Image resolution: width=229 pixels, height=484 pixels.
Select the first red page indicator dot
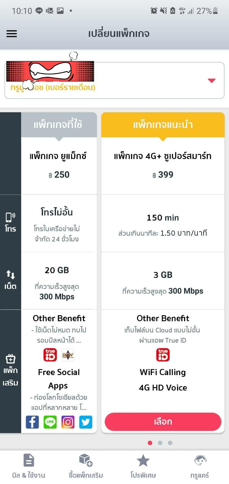[150, 443]
